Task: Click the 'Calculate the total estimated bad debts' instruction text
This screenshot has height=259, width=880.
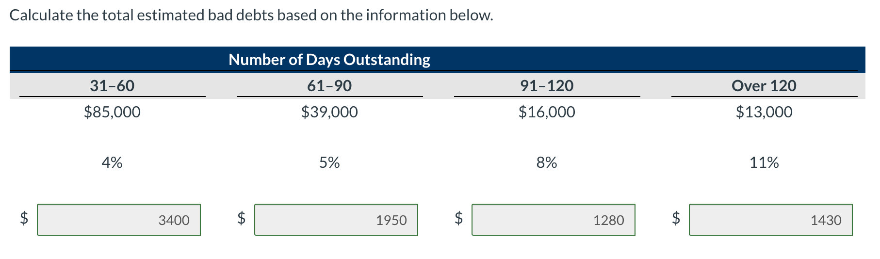Action: (251, 16)
